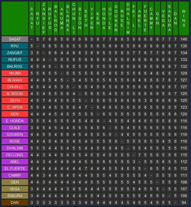The width and height of the screenshot is (191, 207).
Task: Click the WINS column header
Action: pyautogui.click(x=184, y=19)
